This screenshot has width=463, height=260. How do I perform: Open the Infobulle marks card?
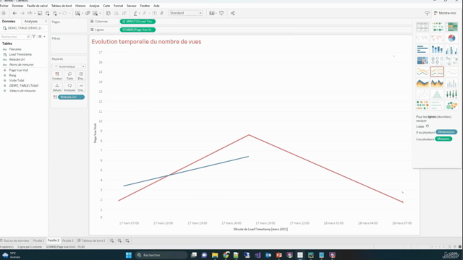click(x=69, y=87)
